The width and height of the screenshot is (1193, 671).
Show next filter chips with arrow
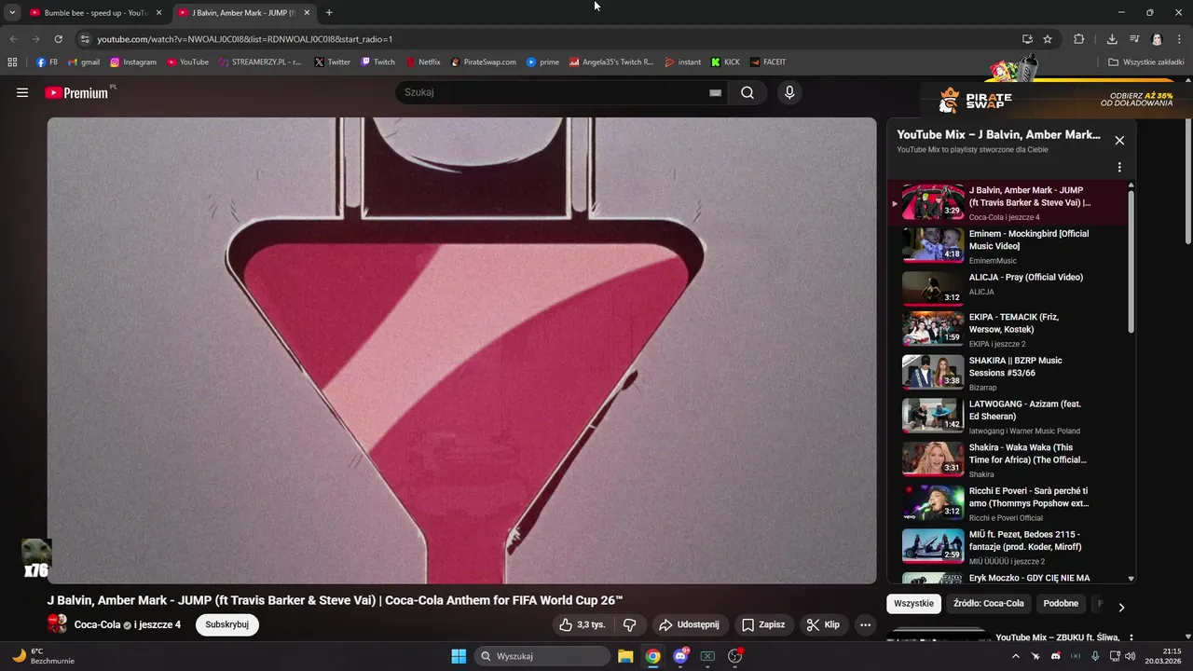click(x=1121, y=607)
